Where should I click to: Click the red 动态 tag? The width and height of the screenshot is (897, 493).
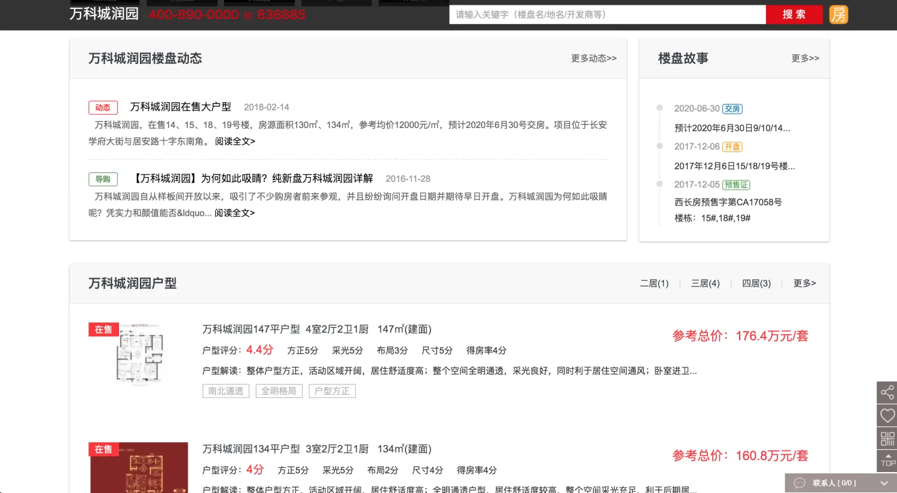(x=103, y=108)
